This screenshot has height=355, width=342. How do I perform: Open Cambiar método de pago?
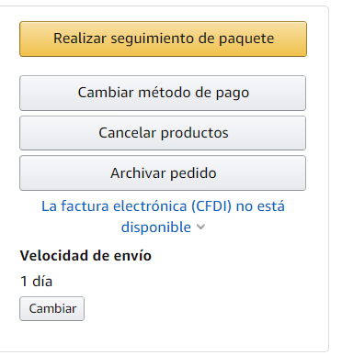(x=163, y=93)
